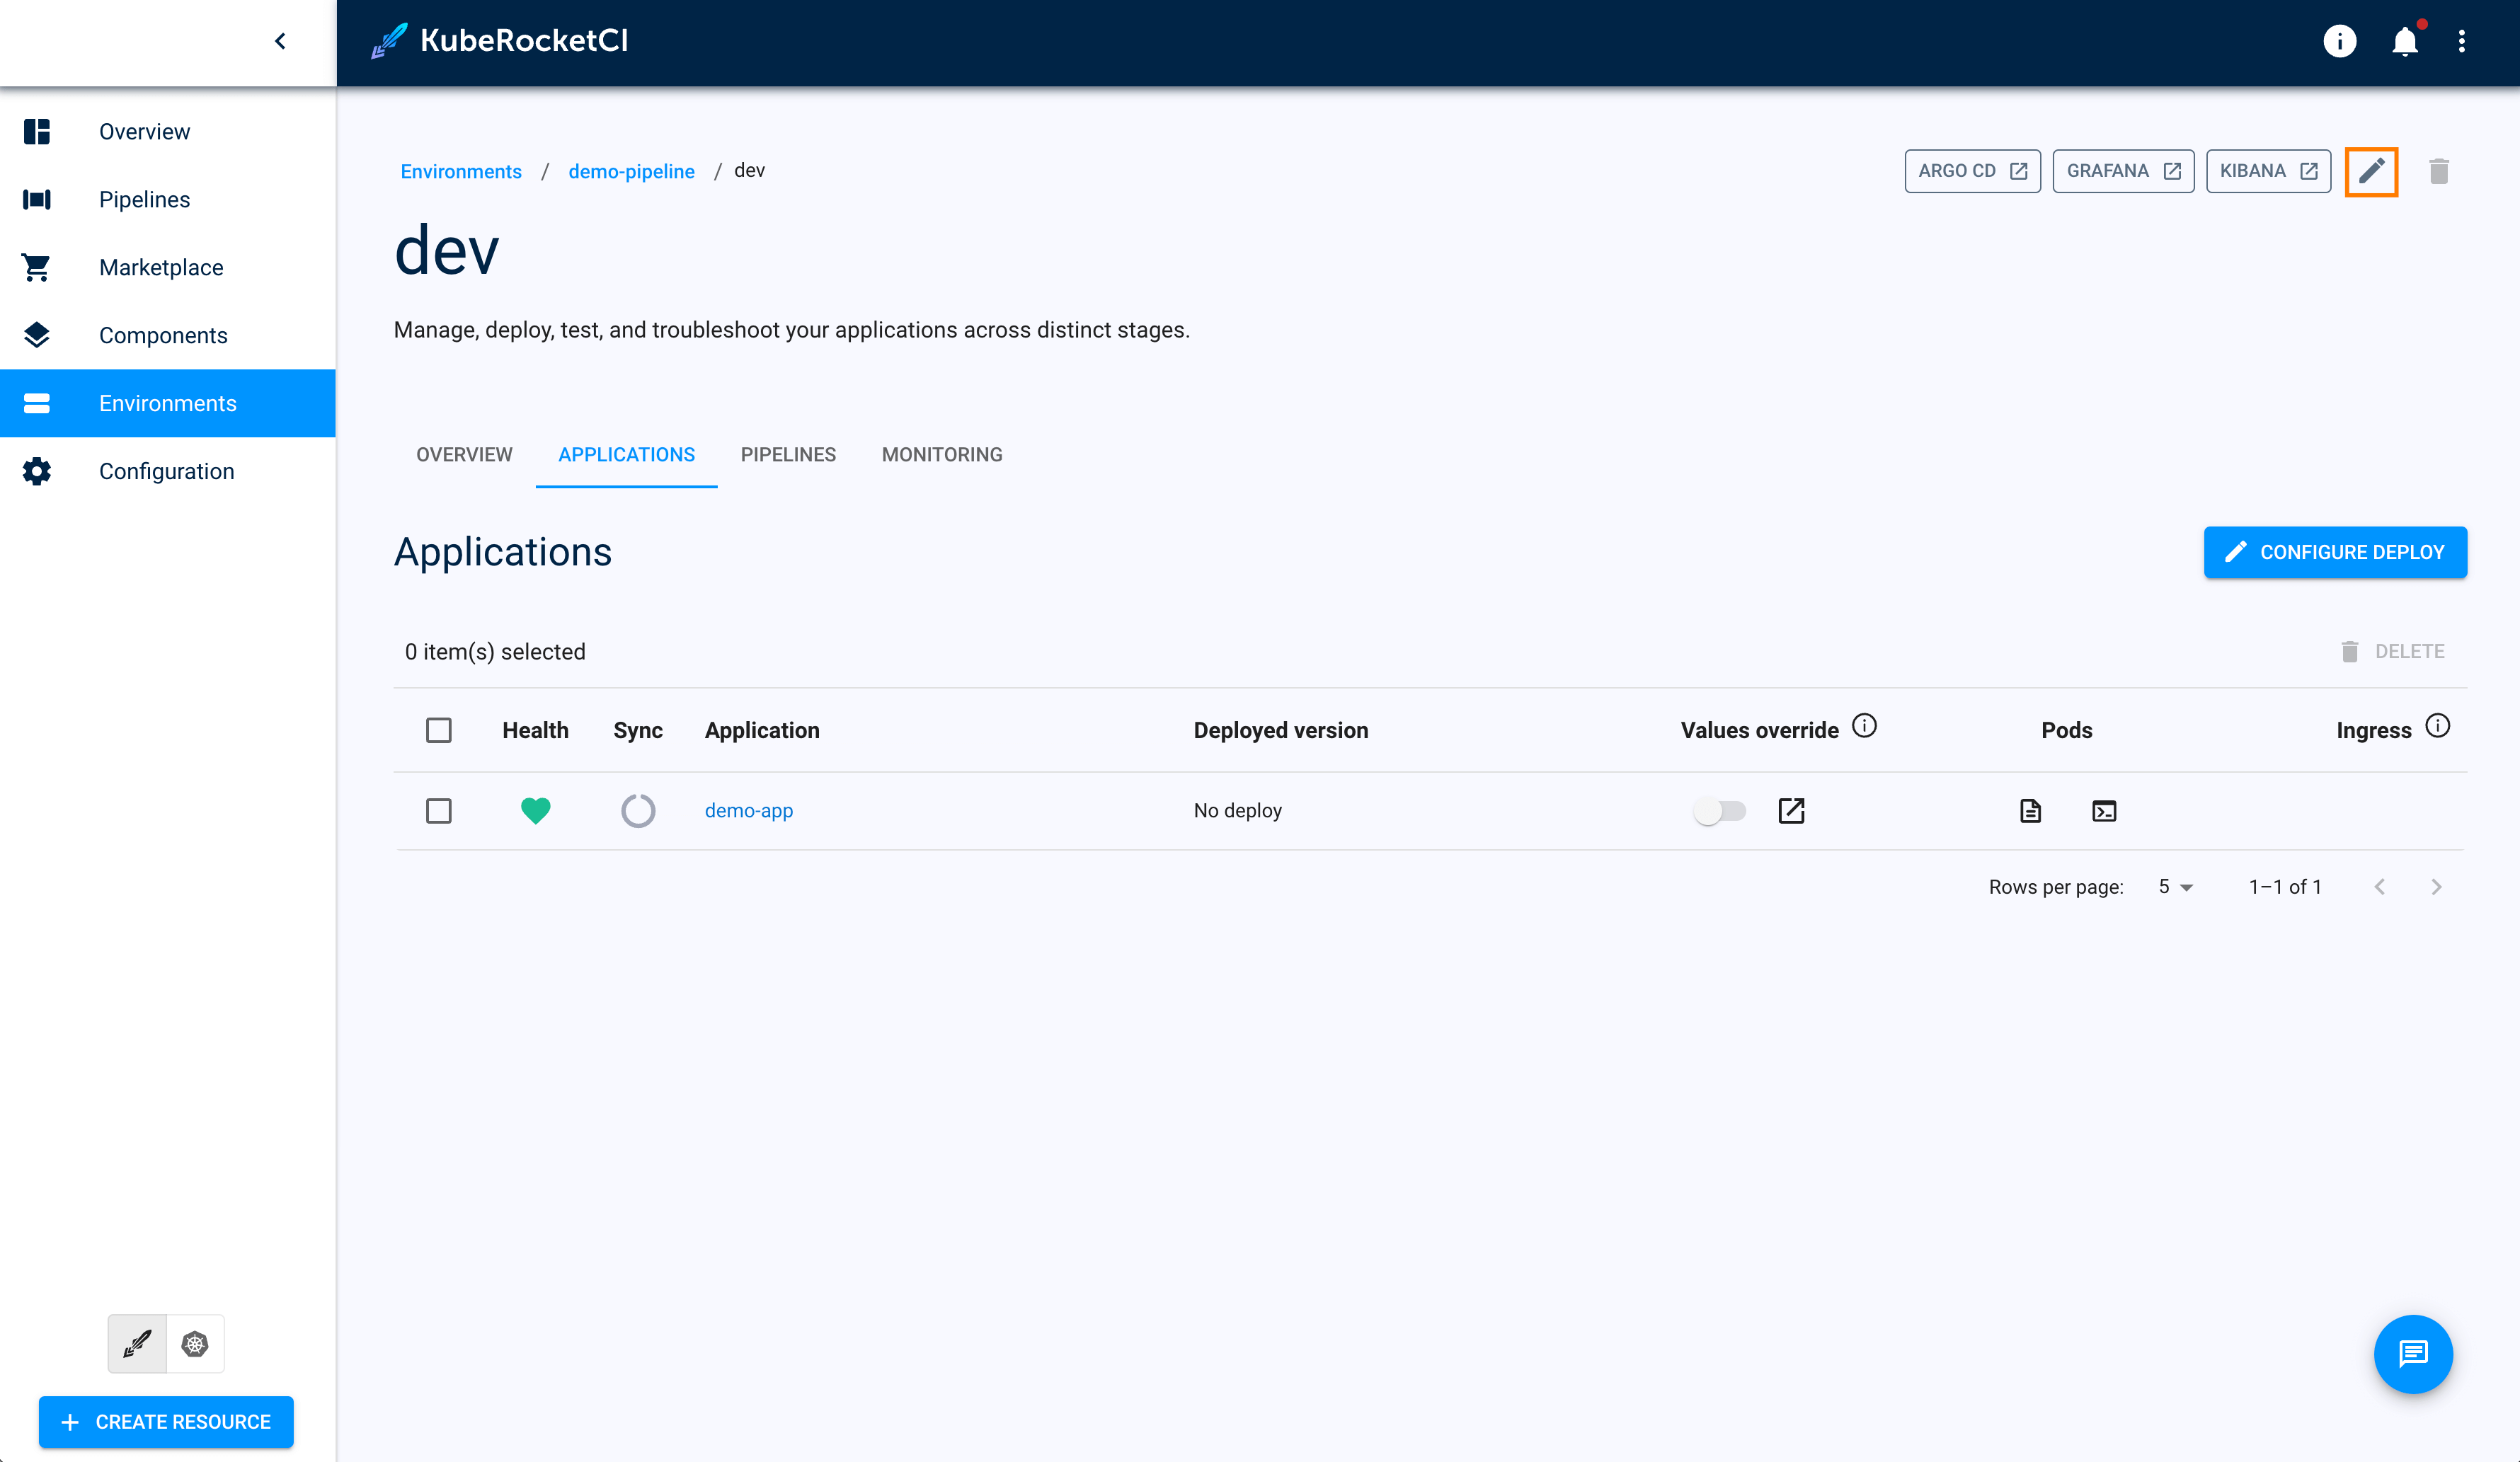Expand the rows per page dropdown

pyautogui.click(x=2177, y=887)
